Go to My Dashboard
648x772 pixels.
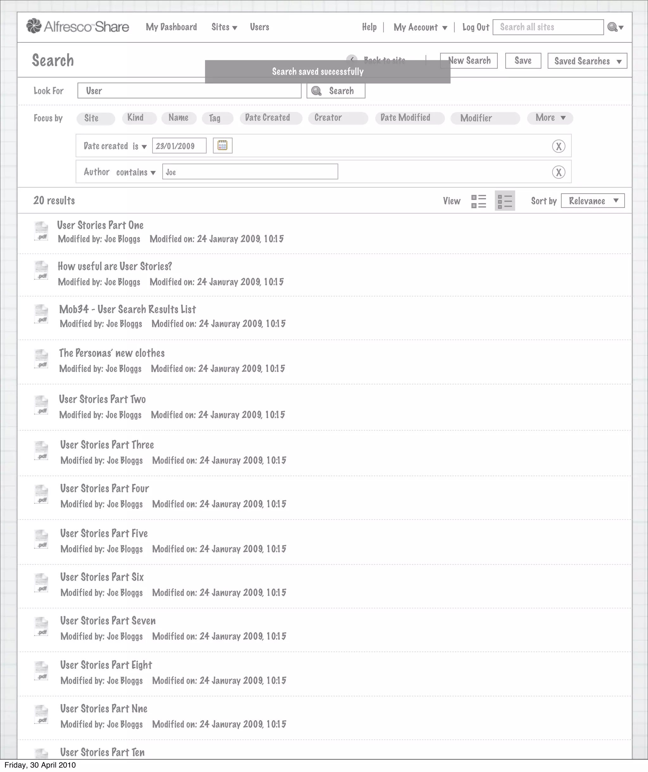[171, 27]
